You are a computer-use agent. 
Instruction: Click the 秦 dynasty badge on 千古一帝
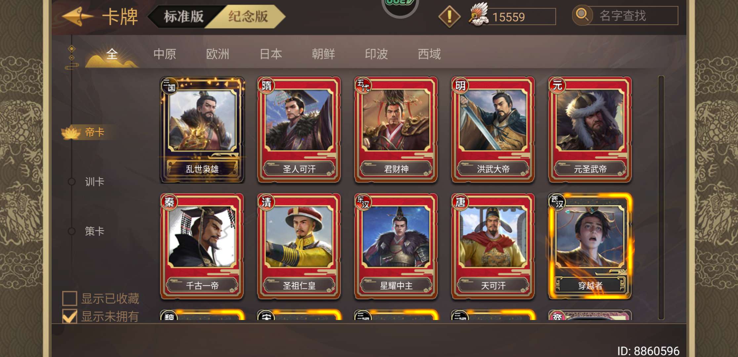click(x=169, y=202)
